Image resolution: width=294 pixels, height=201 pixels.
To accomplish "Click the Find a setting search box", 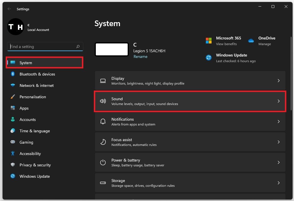I will pos(43,47).
